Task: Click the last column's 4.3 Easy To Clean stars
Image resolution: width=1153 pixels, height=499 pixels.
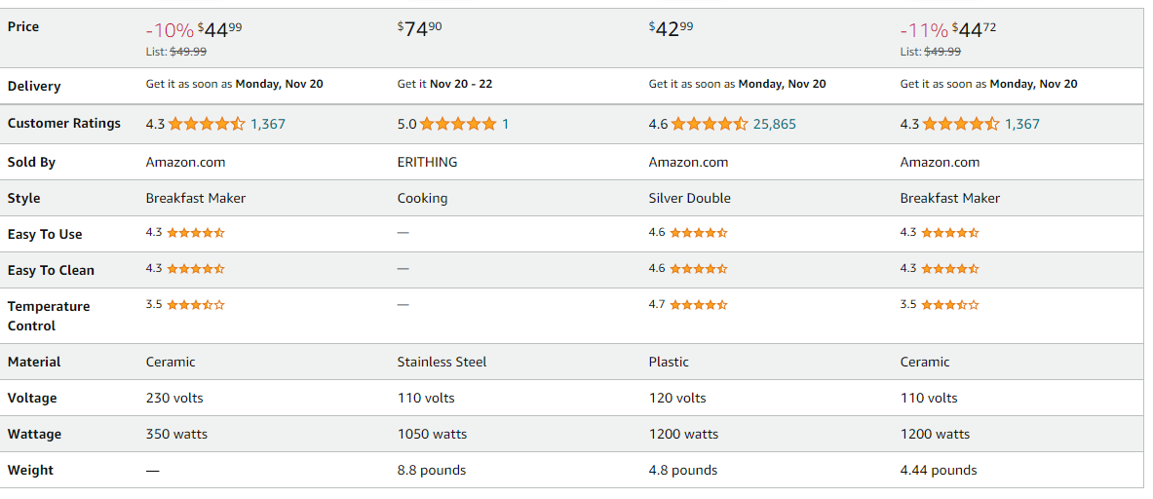Action: [x=950, y=268]
